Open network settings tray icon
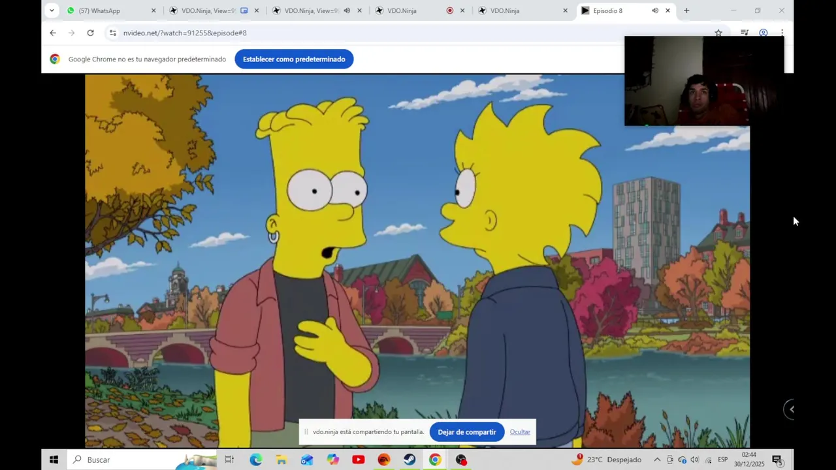 coord(708,460)
